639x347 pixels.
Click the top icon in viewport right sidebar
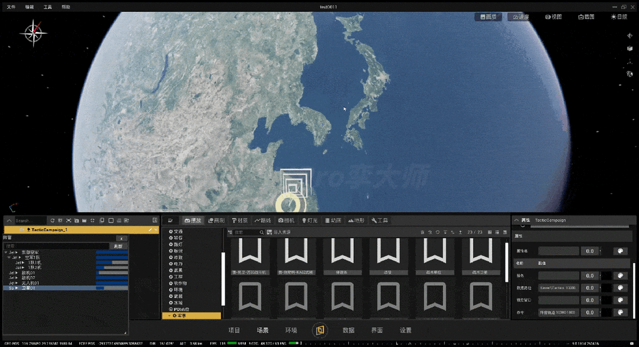630,36
